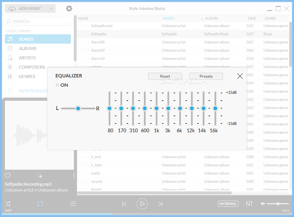Sort by Artist column header
The width and height of the screenshot is (294, 217).
click(x=169, y=18)
